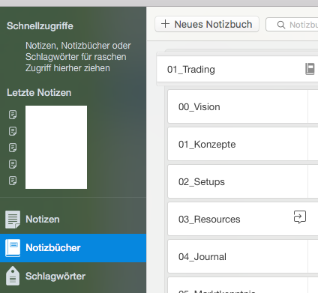Image resolution: width=318 pixels, height=293 pixels.
Task: Open the second recent note icon
Action: (13, 131)
